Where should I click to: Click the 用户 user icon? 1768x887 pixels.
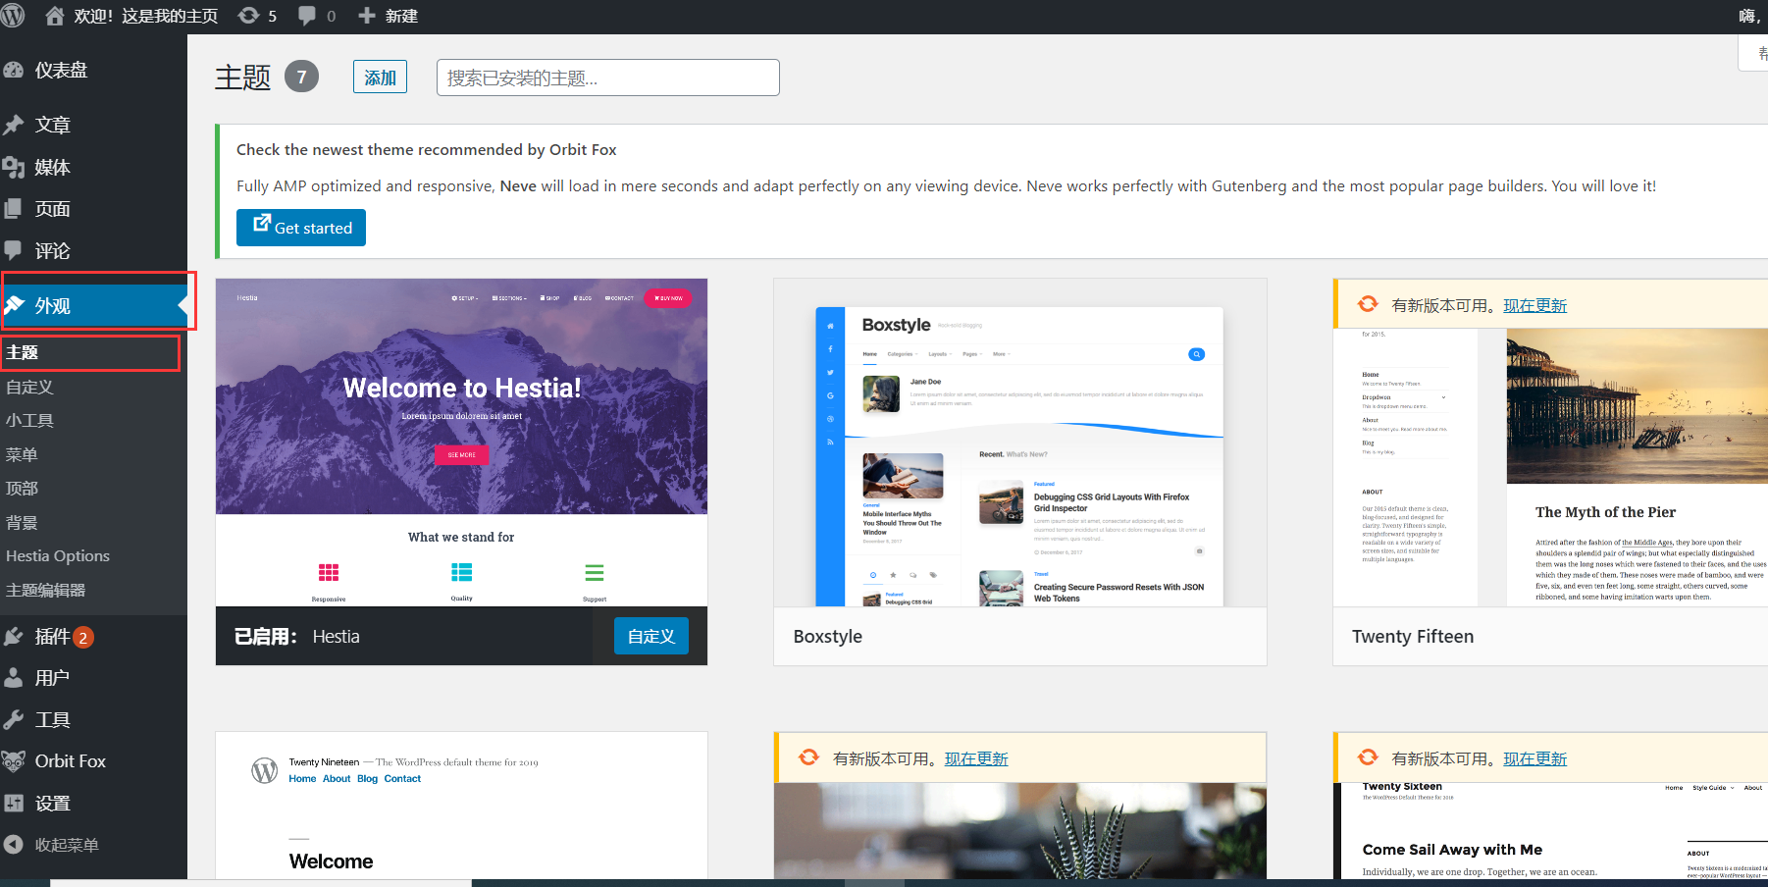[14, 677]
